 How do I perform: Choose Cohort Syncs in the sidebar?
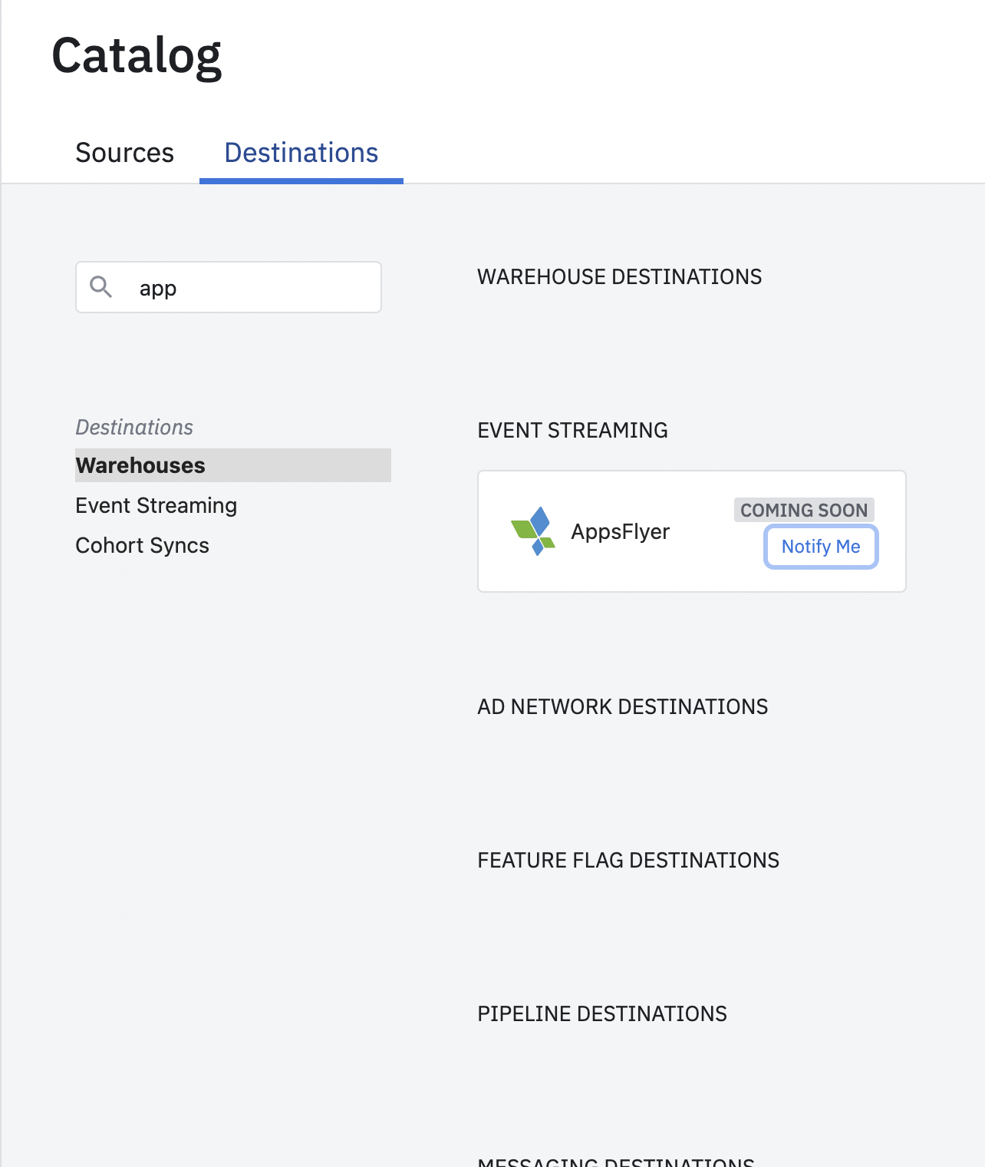142,545
